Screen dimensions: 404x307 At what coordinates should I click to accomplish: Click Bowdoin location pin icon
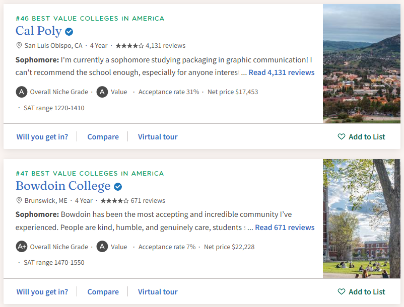click(19, 200)
